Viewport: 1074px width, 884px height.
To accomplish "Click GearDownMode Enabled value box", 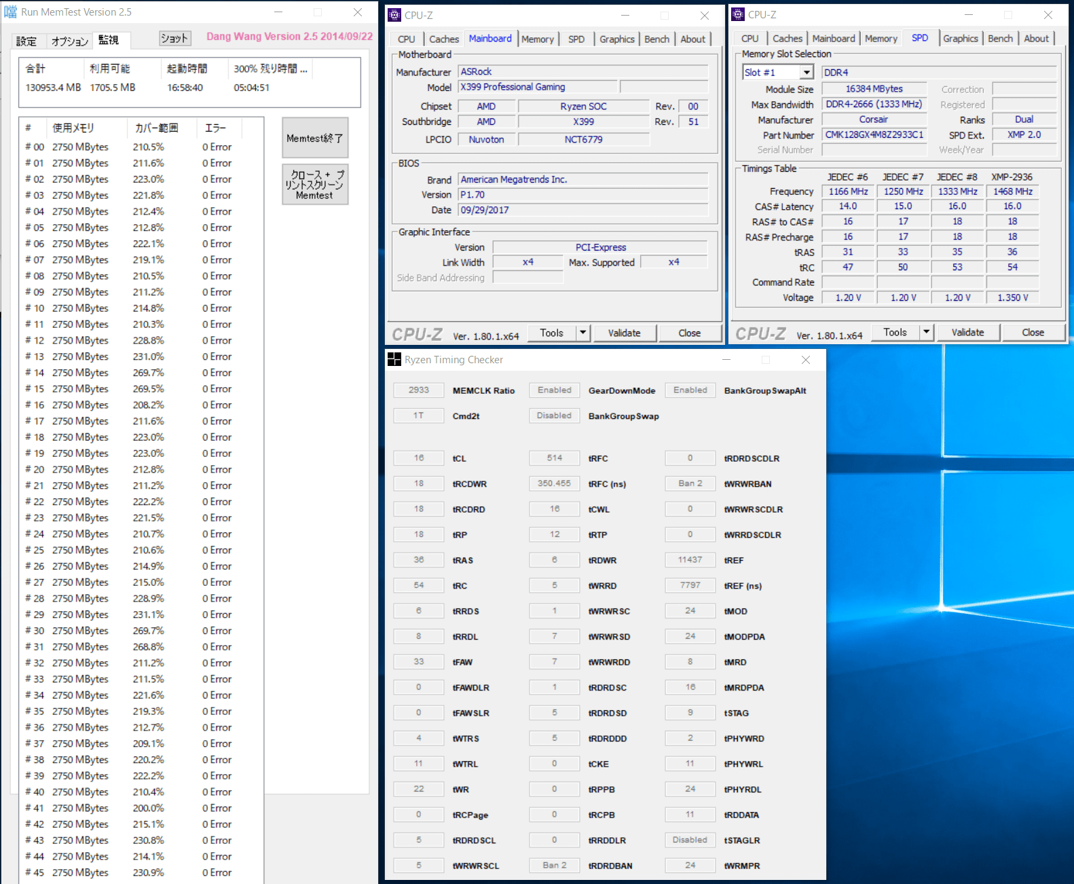I will pyautogui.click(x=555, y=390).
